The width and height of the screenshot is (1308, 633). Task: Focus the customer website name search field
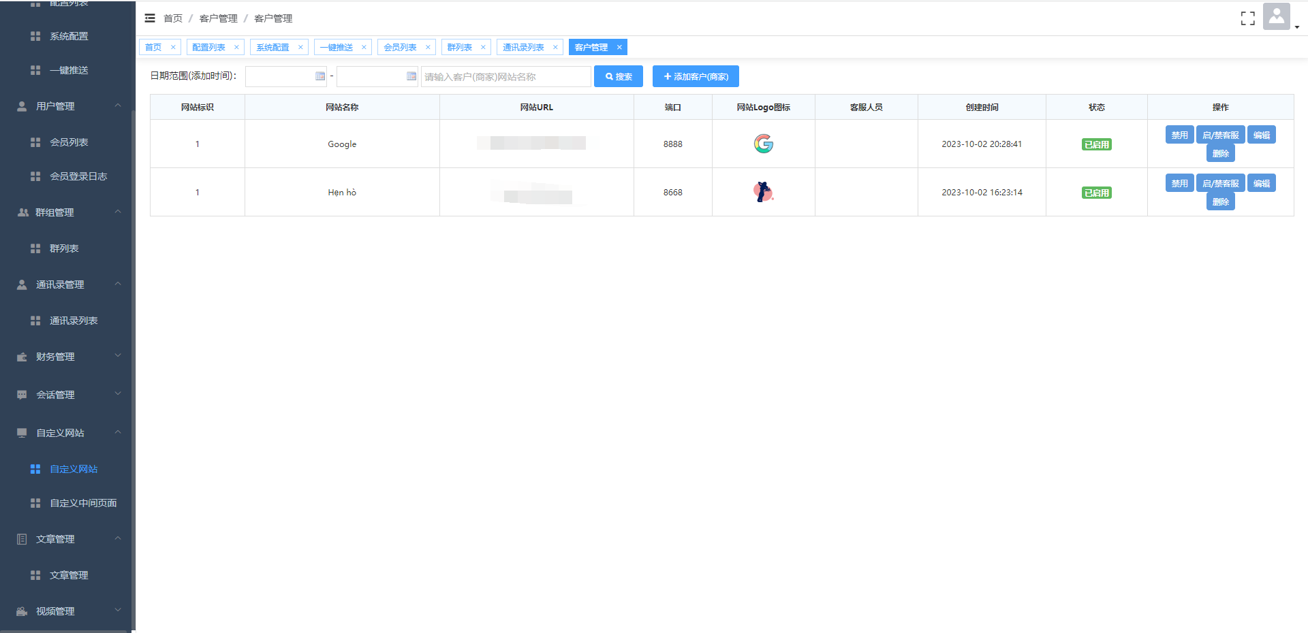[x=505, y=76]
